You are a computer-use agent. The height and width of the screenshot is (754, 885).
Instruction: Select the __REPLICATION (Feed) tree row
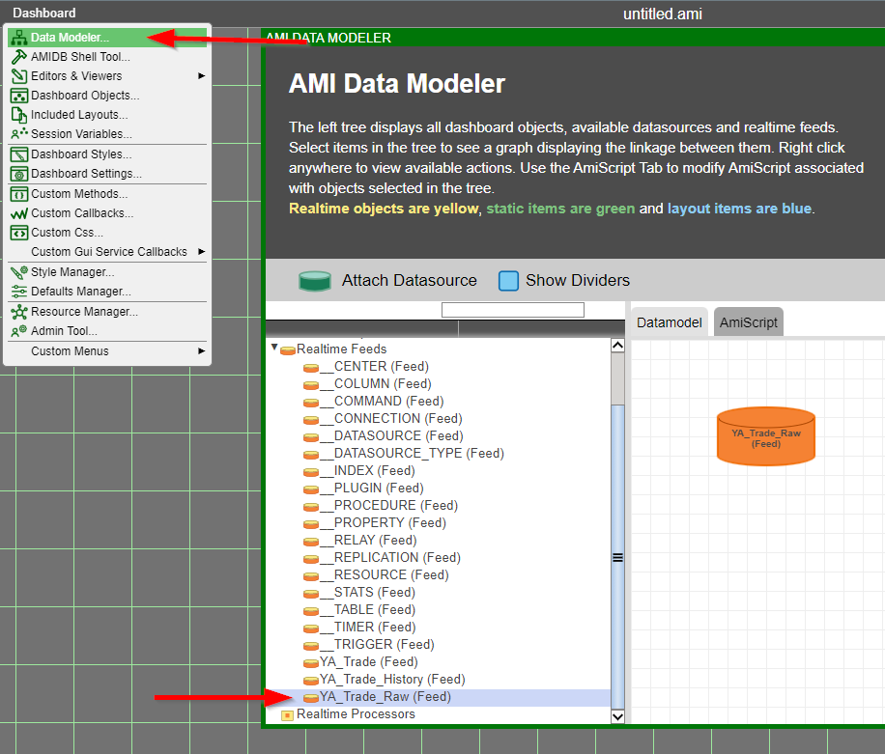438,558
